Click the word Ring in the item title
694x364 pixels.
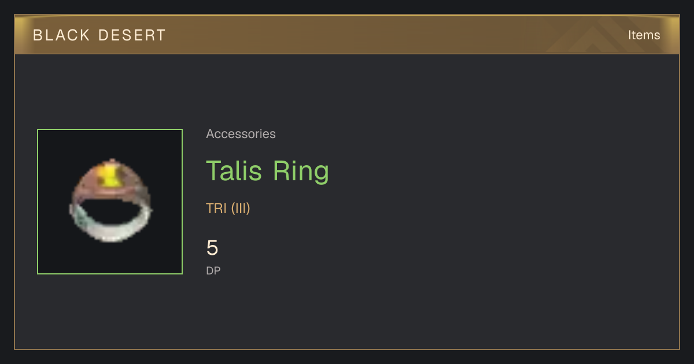point(301,171)
